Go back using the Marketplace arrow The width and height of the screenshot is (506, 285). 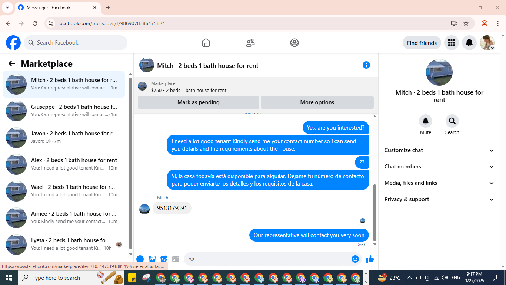(12, 63)
